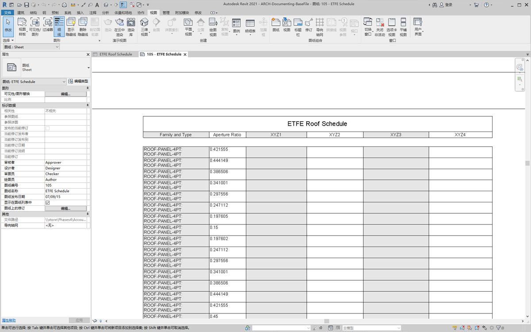This screenshot has width=531, height=332.
Task: Click the vertical scrollbar thumb of the view
Action: [x=527, y=163]
